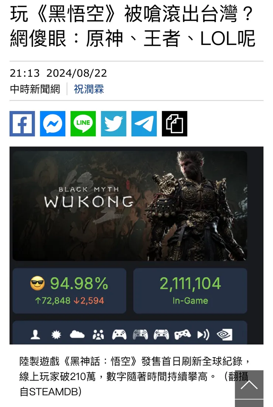This screenshot has width=273, height=407.
Task: Copy the article link with the copy icon
Action: click(174, 124)
